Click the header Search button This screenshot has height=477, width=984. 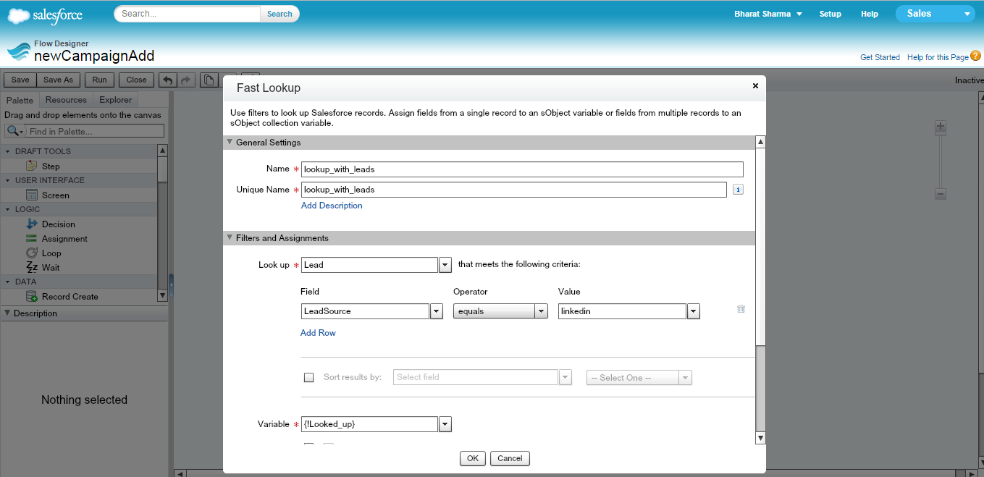click(x=279, y=14)
